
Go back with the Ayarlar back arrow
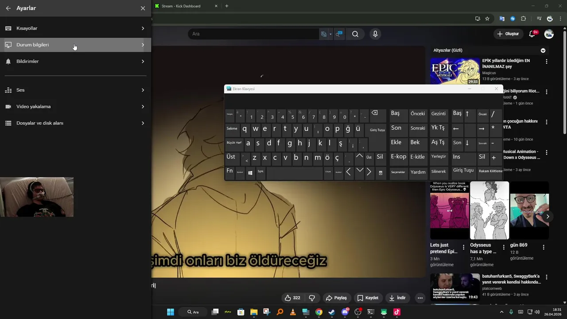point(8,8)
